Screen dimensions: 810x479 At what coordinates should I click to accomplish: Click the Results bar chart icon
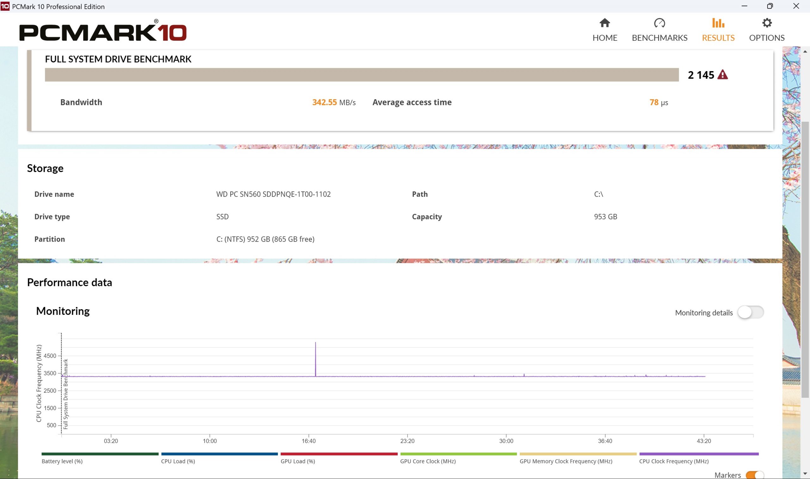(718, 23)
